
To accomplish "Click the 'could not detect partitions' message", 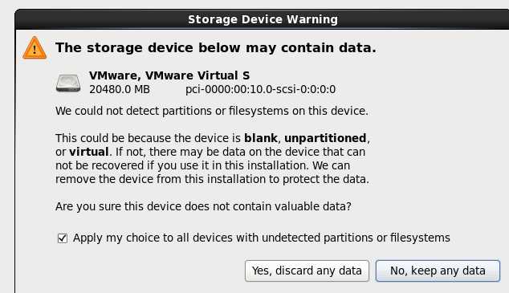I will (x=212, y=111).
